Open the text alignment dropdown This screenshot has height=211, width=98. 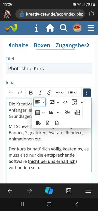[x=39, y=102]
